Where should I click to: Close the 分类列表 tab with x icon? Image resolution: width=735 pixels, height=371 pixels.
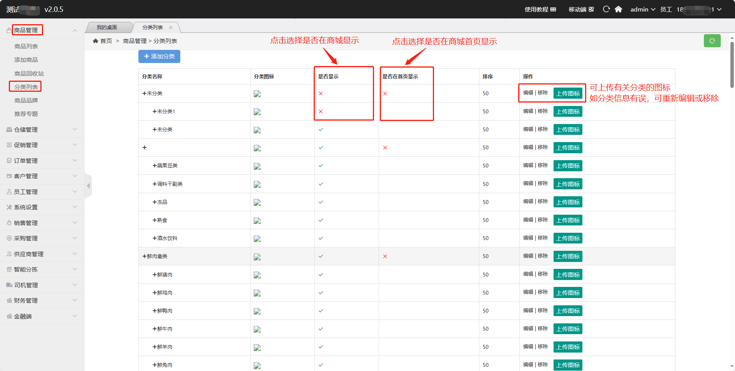171,28
